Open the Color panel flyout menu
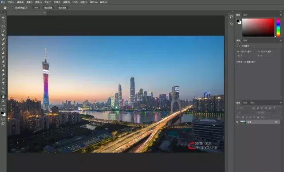The height and width of the screenshot is (172, 284). coord(280,15)
